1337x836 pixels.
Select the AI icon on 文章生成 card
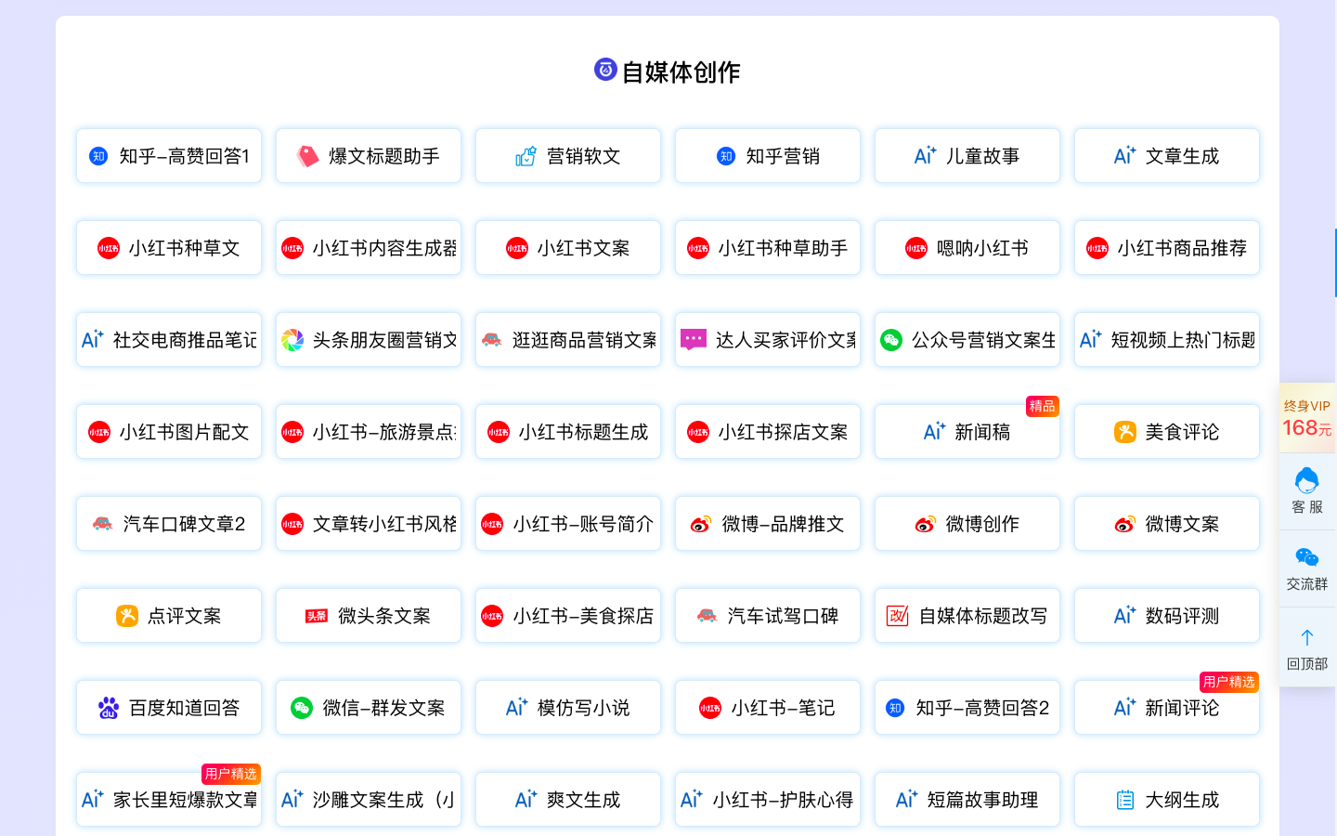coord(1123,155)
